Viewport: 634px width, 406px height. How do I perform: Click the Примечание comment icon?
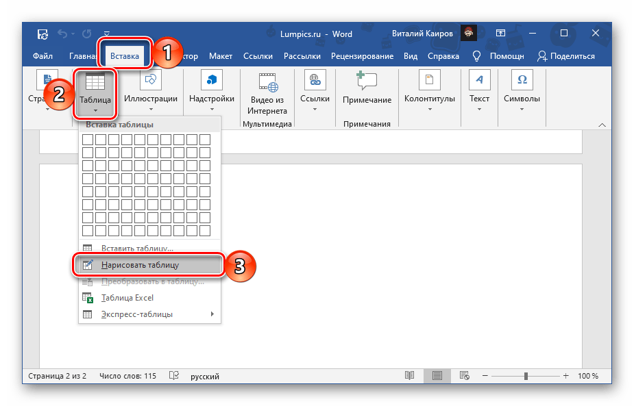point(367,80)
